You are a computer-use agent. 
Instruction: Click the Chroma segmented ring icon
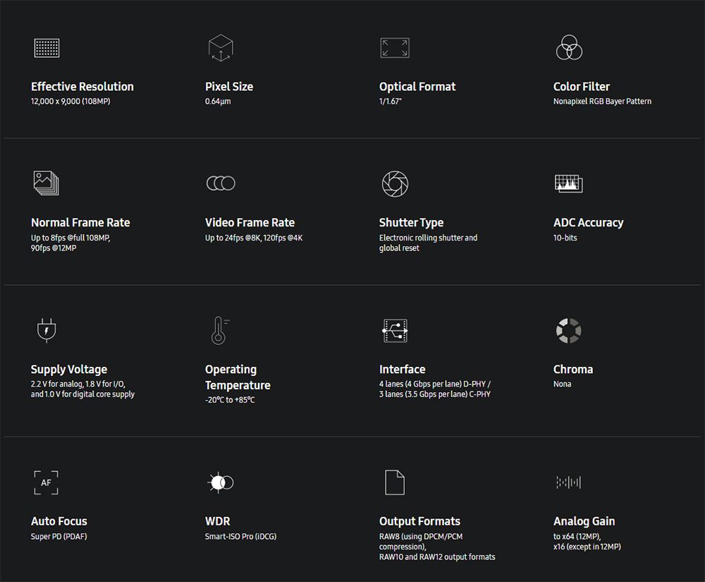click(568, 330)
